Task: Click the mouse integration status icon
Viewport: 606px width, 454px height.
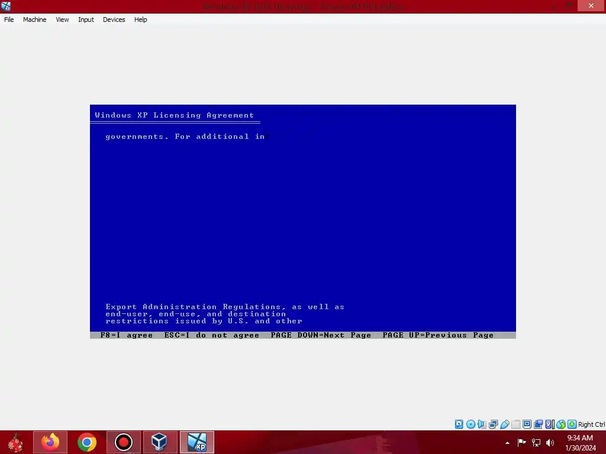Action: pyautogui.click(x=561, y=424)
